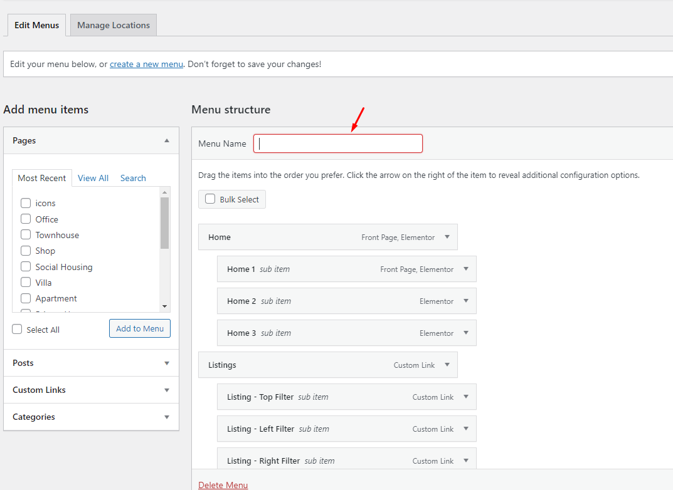Viewport: 673px width, 490px height.
Task: Expand the Posts section
Action: click(166, 363)
